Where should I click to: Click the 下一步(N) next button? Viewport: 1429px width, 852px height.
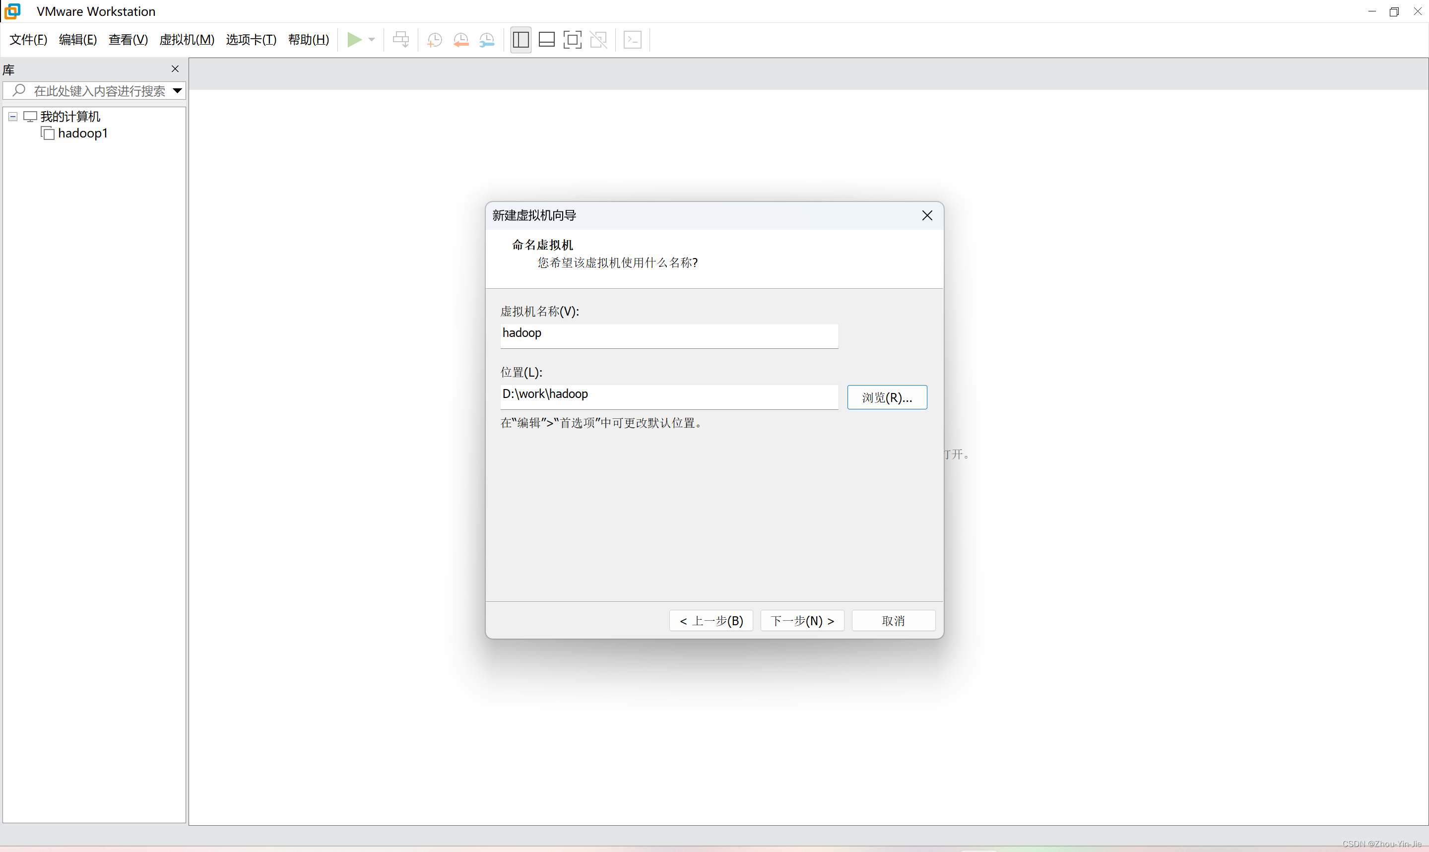[x=802, y=621]
